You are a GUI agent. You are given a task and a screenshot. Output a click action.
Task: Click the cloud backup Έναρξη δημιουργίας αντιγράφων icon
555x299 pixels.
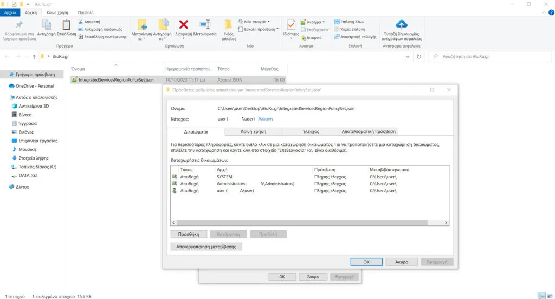(402, 25)
